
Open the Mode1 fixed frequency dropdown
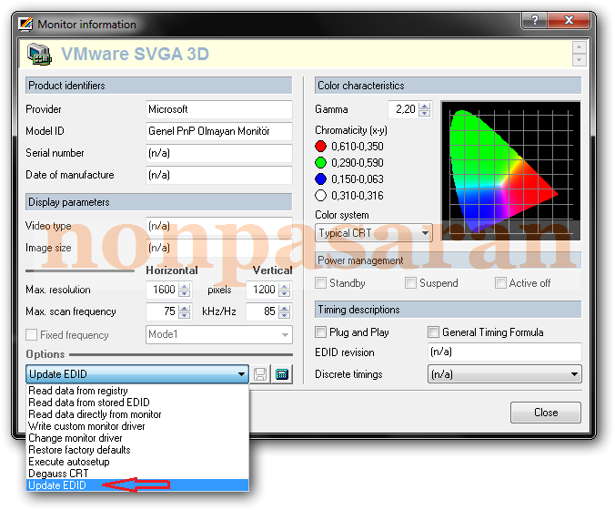(x=219, y=334)
